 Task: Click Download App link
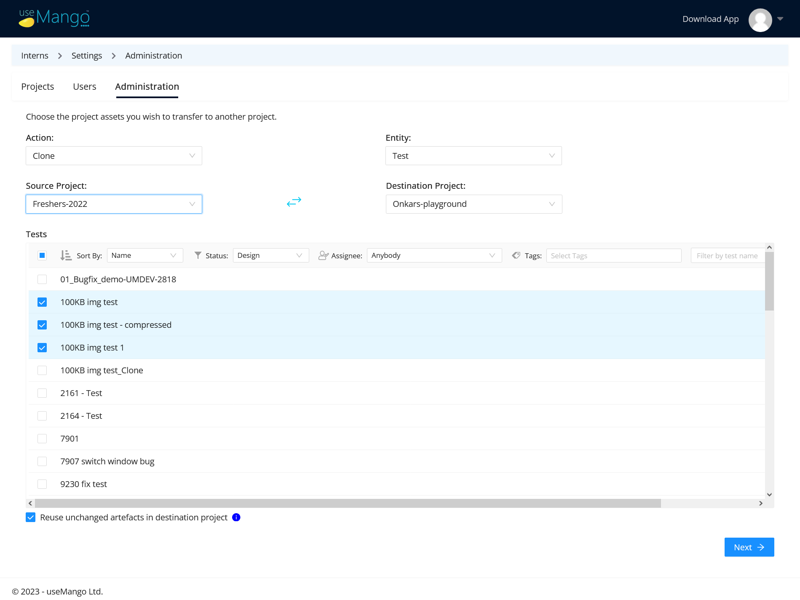[x=711, y=19]
